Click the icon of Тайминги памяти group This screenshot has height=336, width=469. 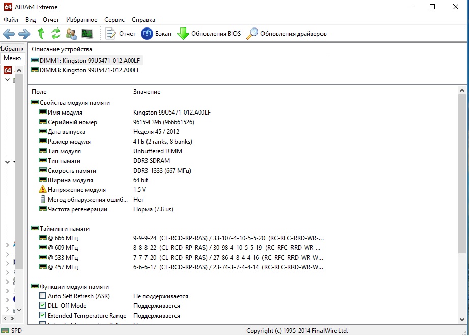coord(35,228)
